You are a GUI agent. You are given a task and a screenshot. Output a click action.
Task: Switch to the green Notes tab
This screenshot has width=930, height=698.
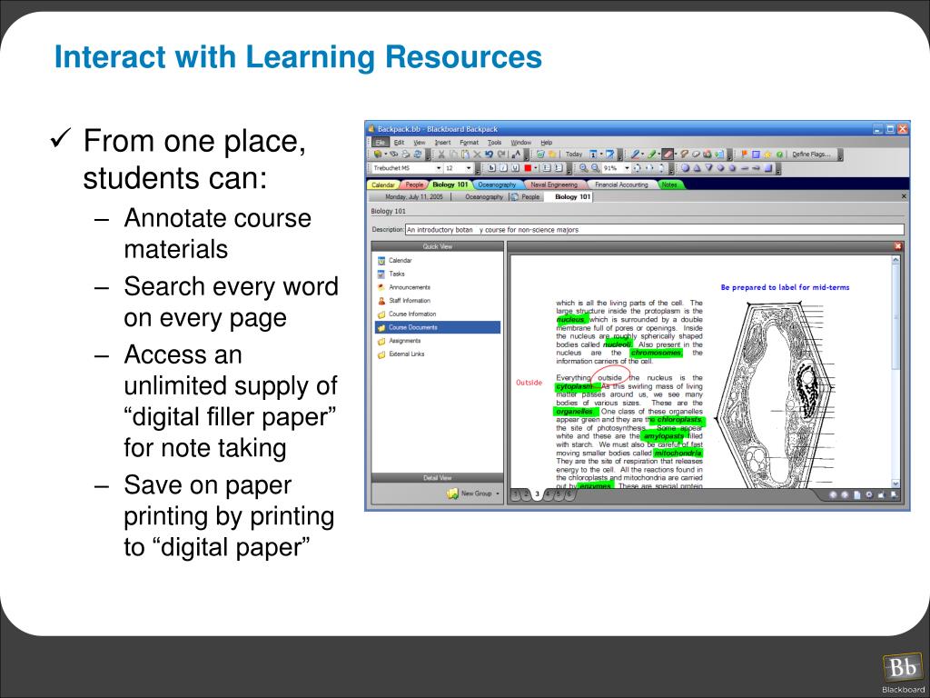coord(669,184)
